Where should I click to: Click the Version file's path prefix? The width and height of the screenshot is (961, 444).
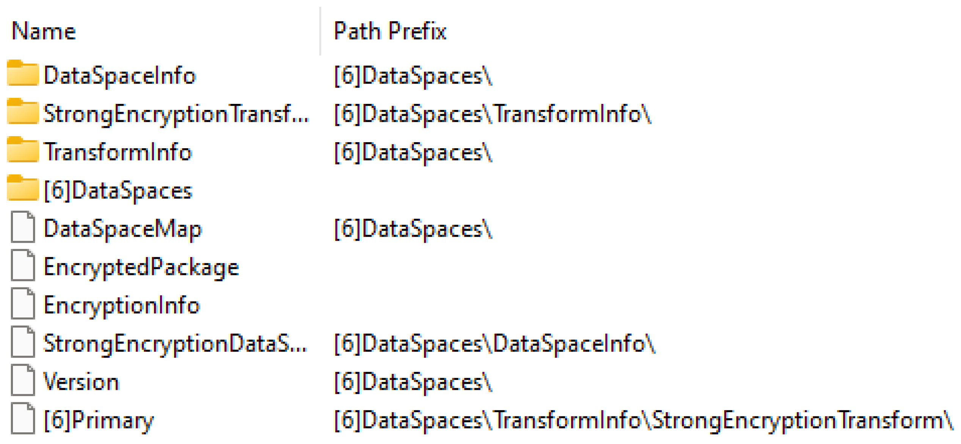point(413,382)
